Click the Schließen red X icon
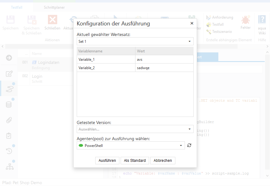This screenshot has width=270, height=186. (x=52, y=20)
